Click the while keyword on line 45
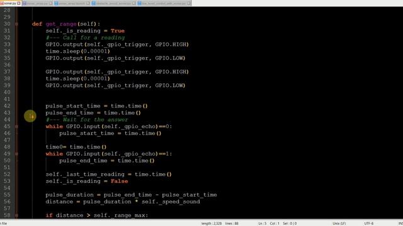Viewport: 403px width, 226px height. [x=54, y=126]
